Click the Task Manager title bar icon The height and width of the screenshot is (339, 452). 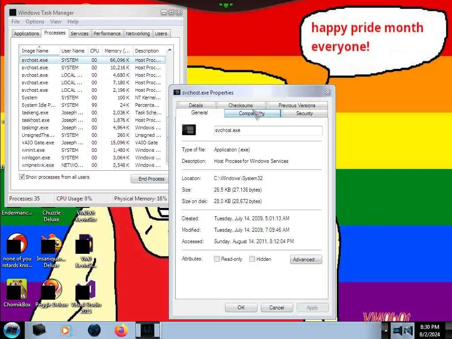pos(13,12)
